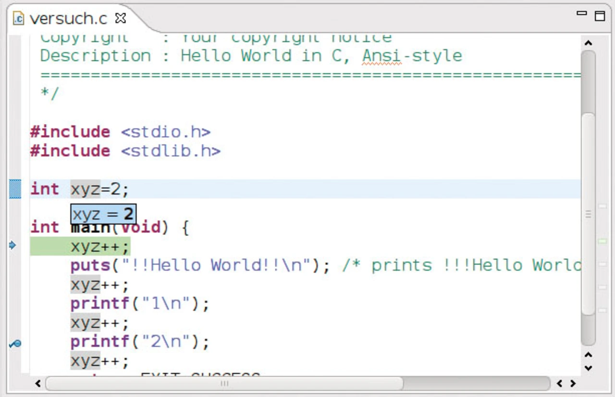615x397 pixels.
Task: Place cursor on printf("1\n") statement
Action: 139,304
